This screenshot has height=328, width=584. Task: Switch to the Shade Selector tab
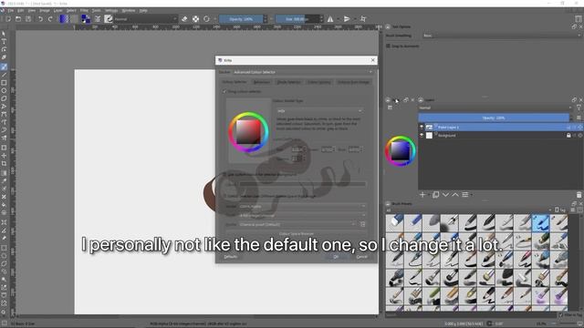click(288, 82)
